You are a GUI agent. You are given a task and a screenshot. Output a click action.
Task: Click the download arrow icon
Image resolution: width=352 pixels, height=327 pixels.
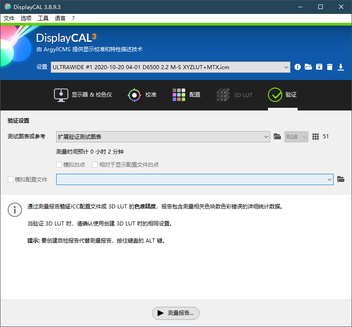click(341, 67)
